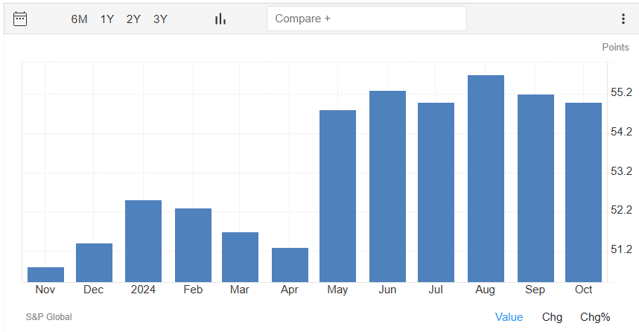Click the Sep bar in chart

click(x=536, y=188)
